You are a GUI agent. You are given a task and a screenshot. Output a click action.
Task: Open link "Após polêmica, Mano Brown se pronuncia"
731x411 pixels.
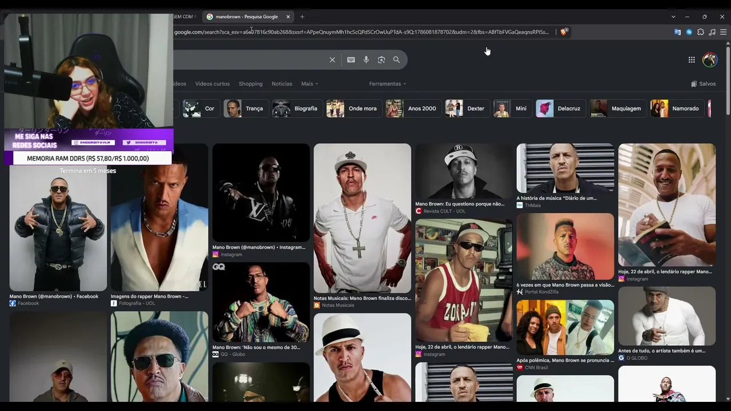pyautogui.click(x=565, y=361)
